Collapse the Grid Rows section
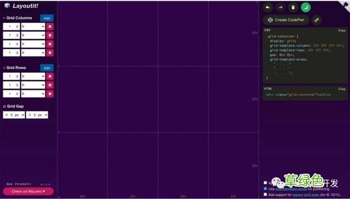350x199 pixels. tap(4, 68)
